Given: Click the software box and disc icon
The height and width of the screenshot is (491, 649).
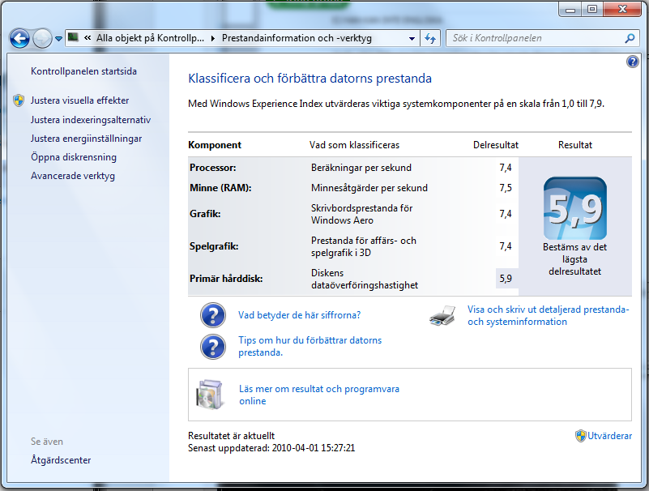Looking at the screenshot, I should (x=209, y=395).
